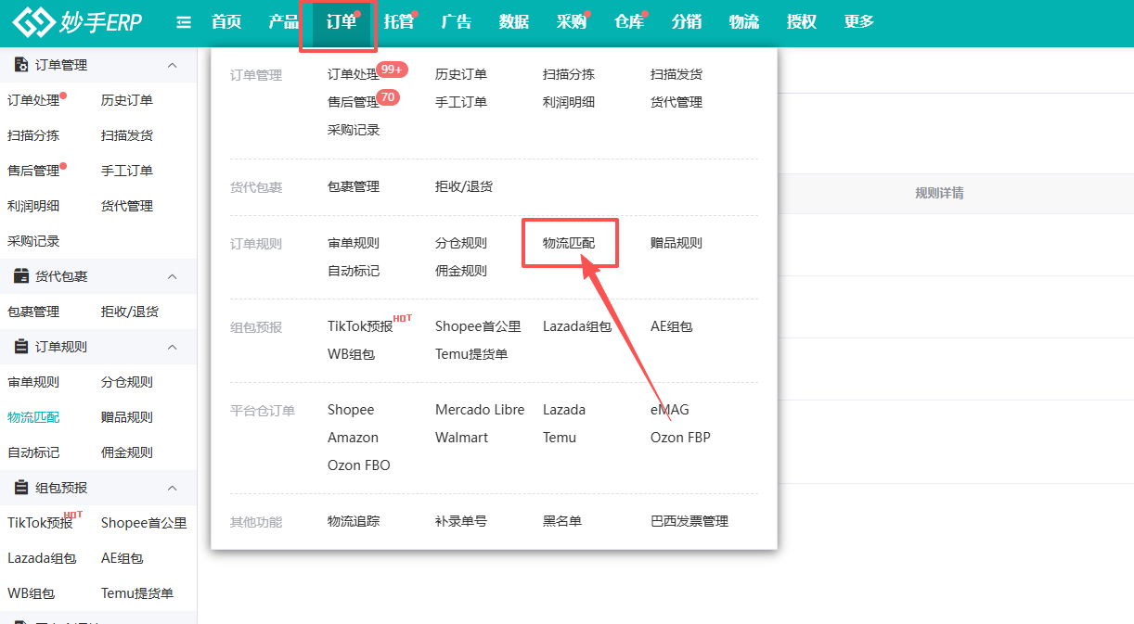Viewport: 1134px width, 624px height.
Task: Open the 订单 top menu
Action: click(x=341, y=22)
